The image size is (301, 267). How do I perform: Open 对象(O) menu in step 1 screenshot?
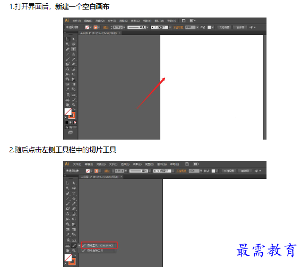[100, 21]
